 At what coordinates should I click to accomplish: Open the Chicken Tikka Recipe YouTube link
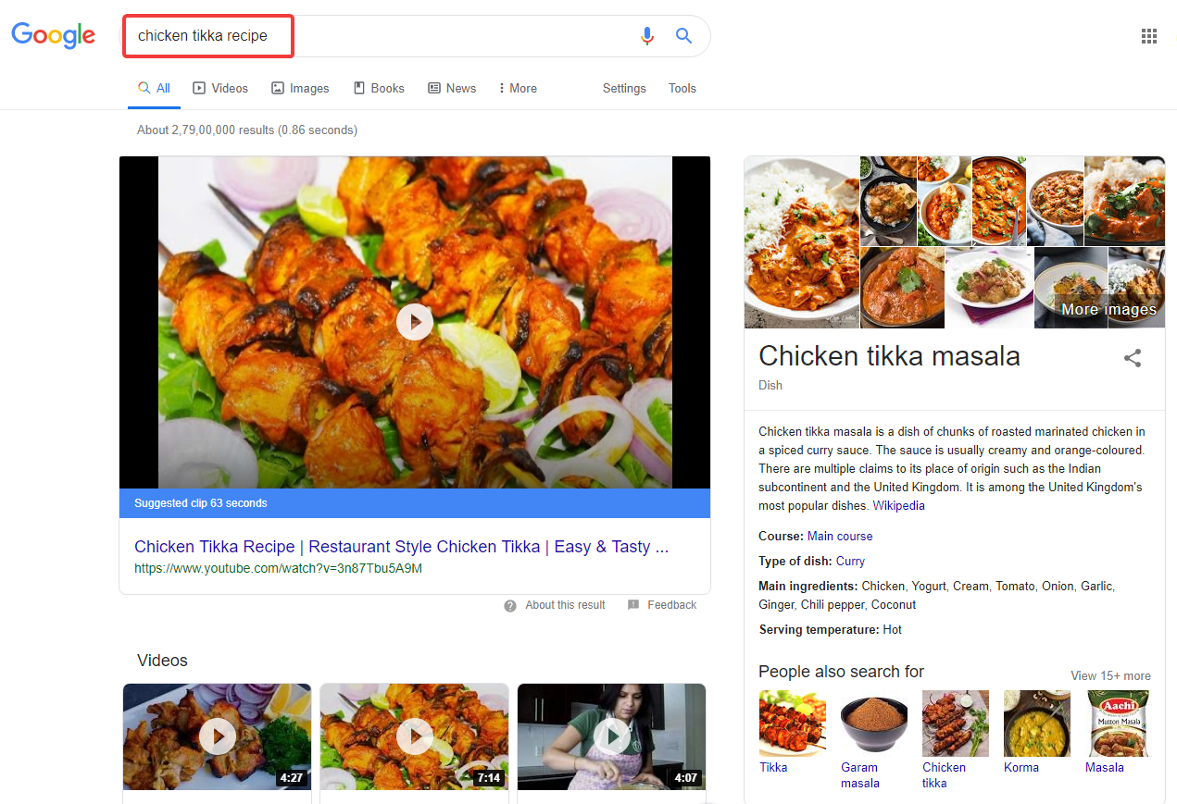pos(401,547)
